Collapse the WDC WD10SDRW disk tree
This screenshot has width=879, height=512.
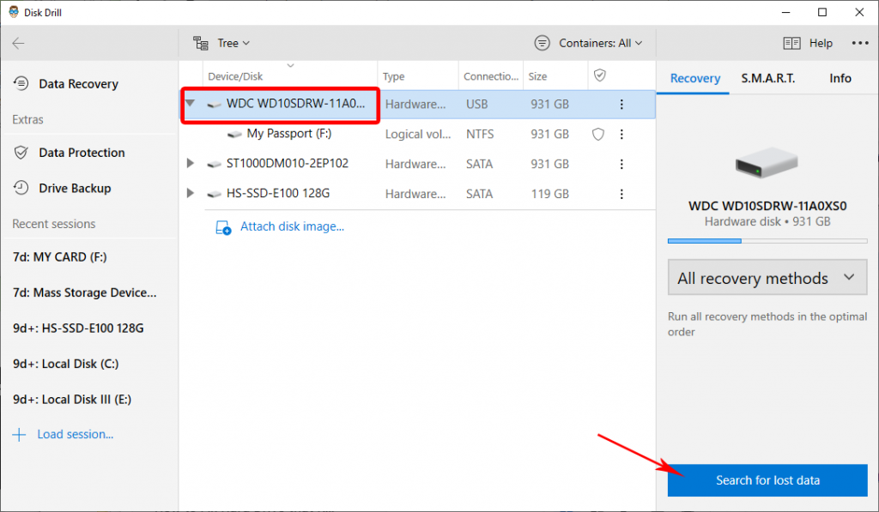point(191,105)
